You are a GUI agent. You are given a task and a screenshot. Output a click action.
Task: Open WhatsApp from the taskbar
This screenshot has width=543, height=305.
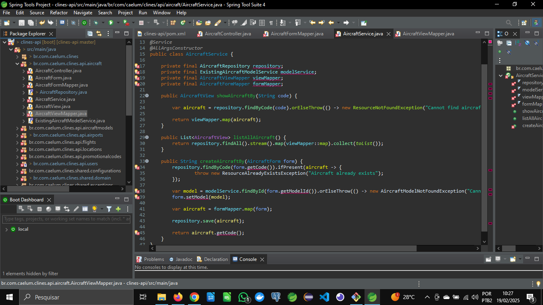point(243,297)
